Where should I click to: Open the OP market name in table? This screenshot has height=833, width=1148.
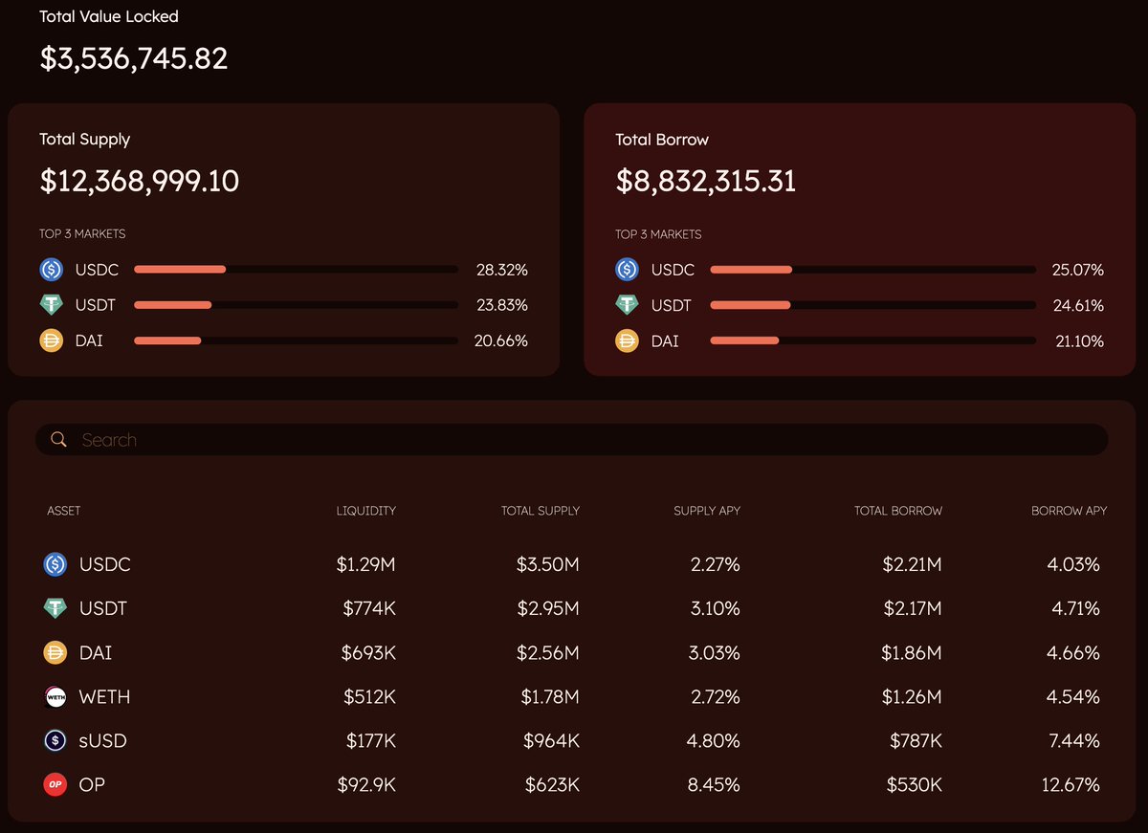click(x=92, y=784)
